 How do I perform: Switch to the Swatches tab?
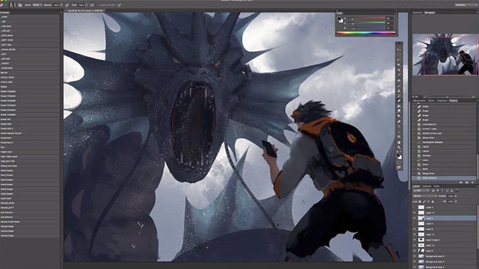(x=417, y=12)
